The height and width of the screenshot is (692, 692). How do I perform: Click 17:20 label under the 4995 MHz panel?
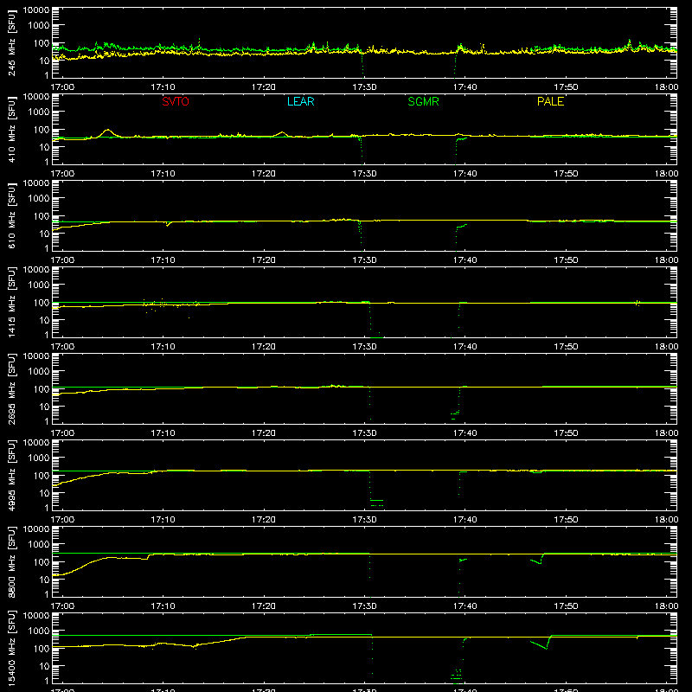(x=264, y=520)
